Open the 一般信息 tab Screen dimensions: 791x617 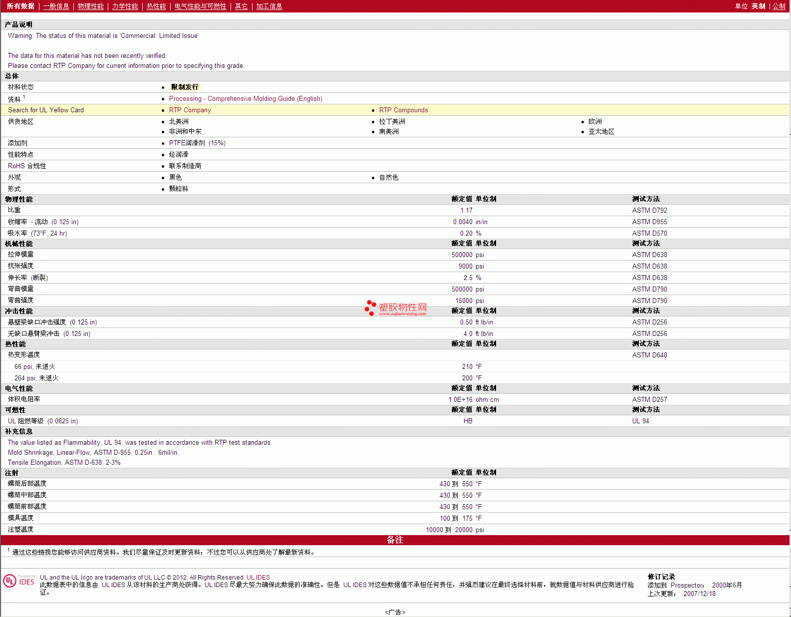point(56,6)
